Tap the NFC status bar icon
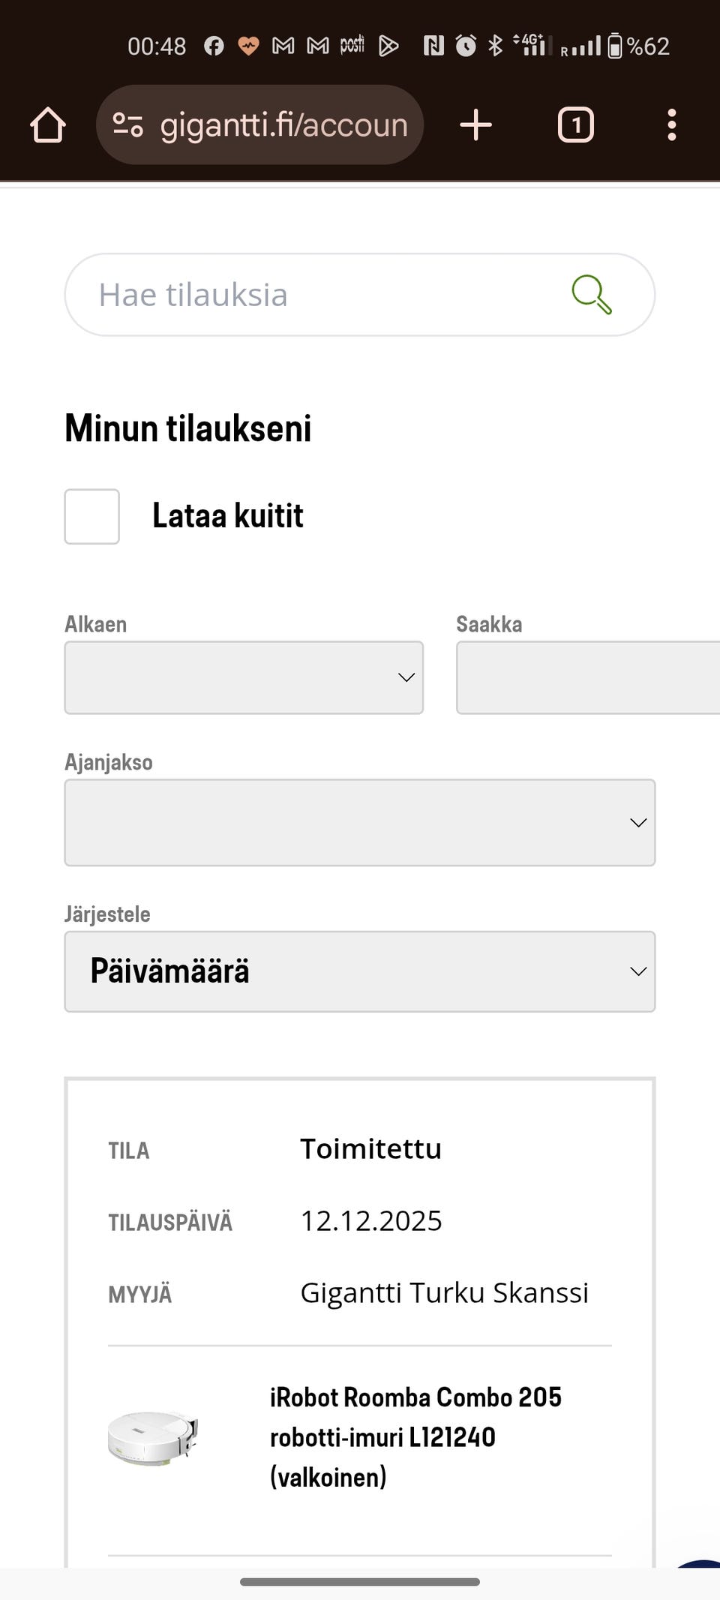Viewport: 720px width, 1600px height. point(434,45)
